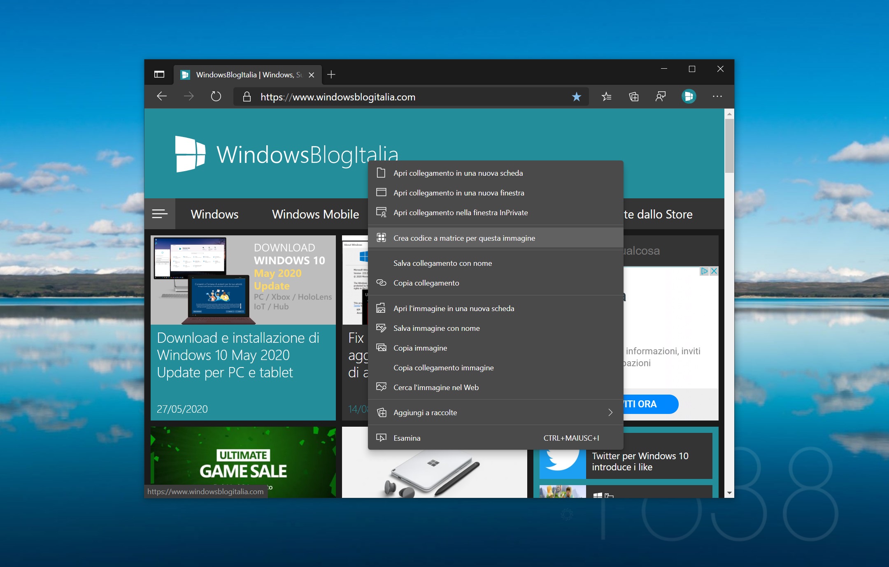Choose Apri l'immagine in una nuova scheda

point(496,309)
